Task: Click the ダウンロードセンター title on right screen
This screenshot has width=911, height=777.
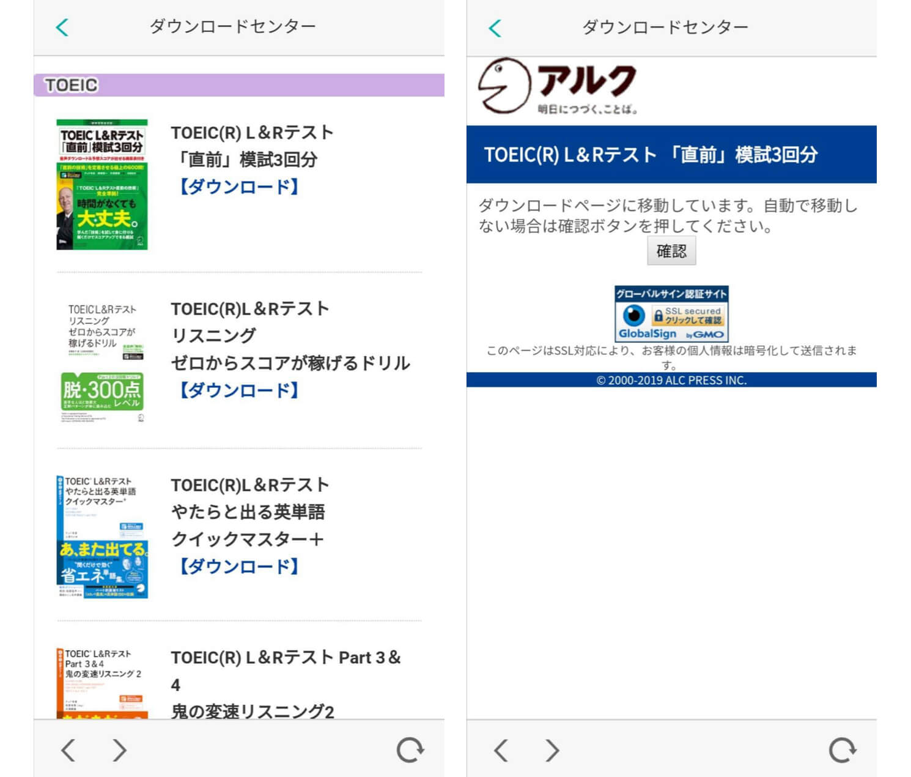Action: 665,27
